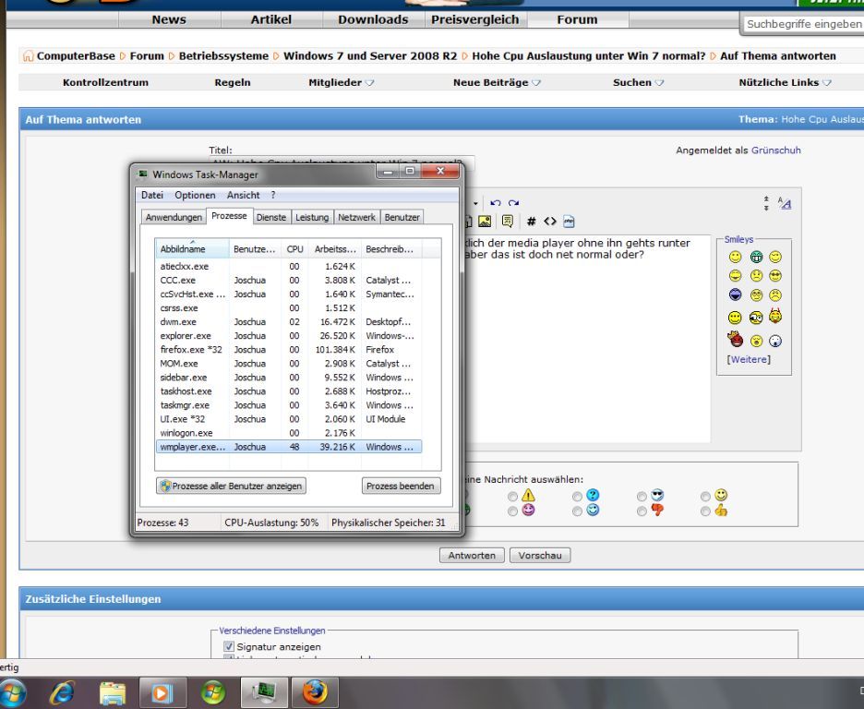
Task: Change editor size with the double-arrow icon
Action: tap(766, 203)
